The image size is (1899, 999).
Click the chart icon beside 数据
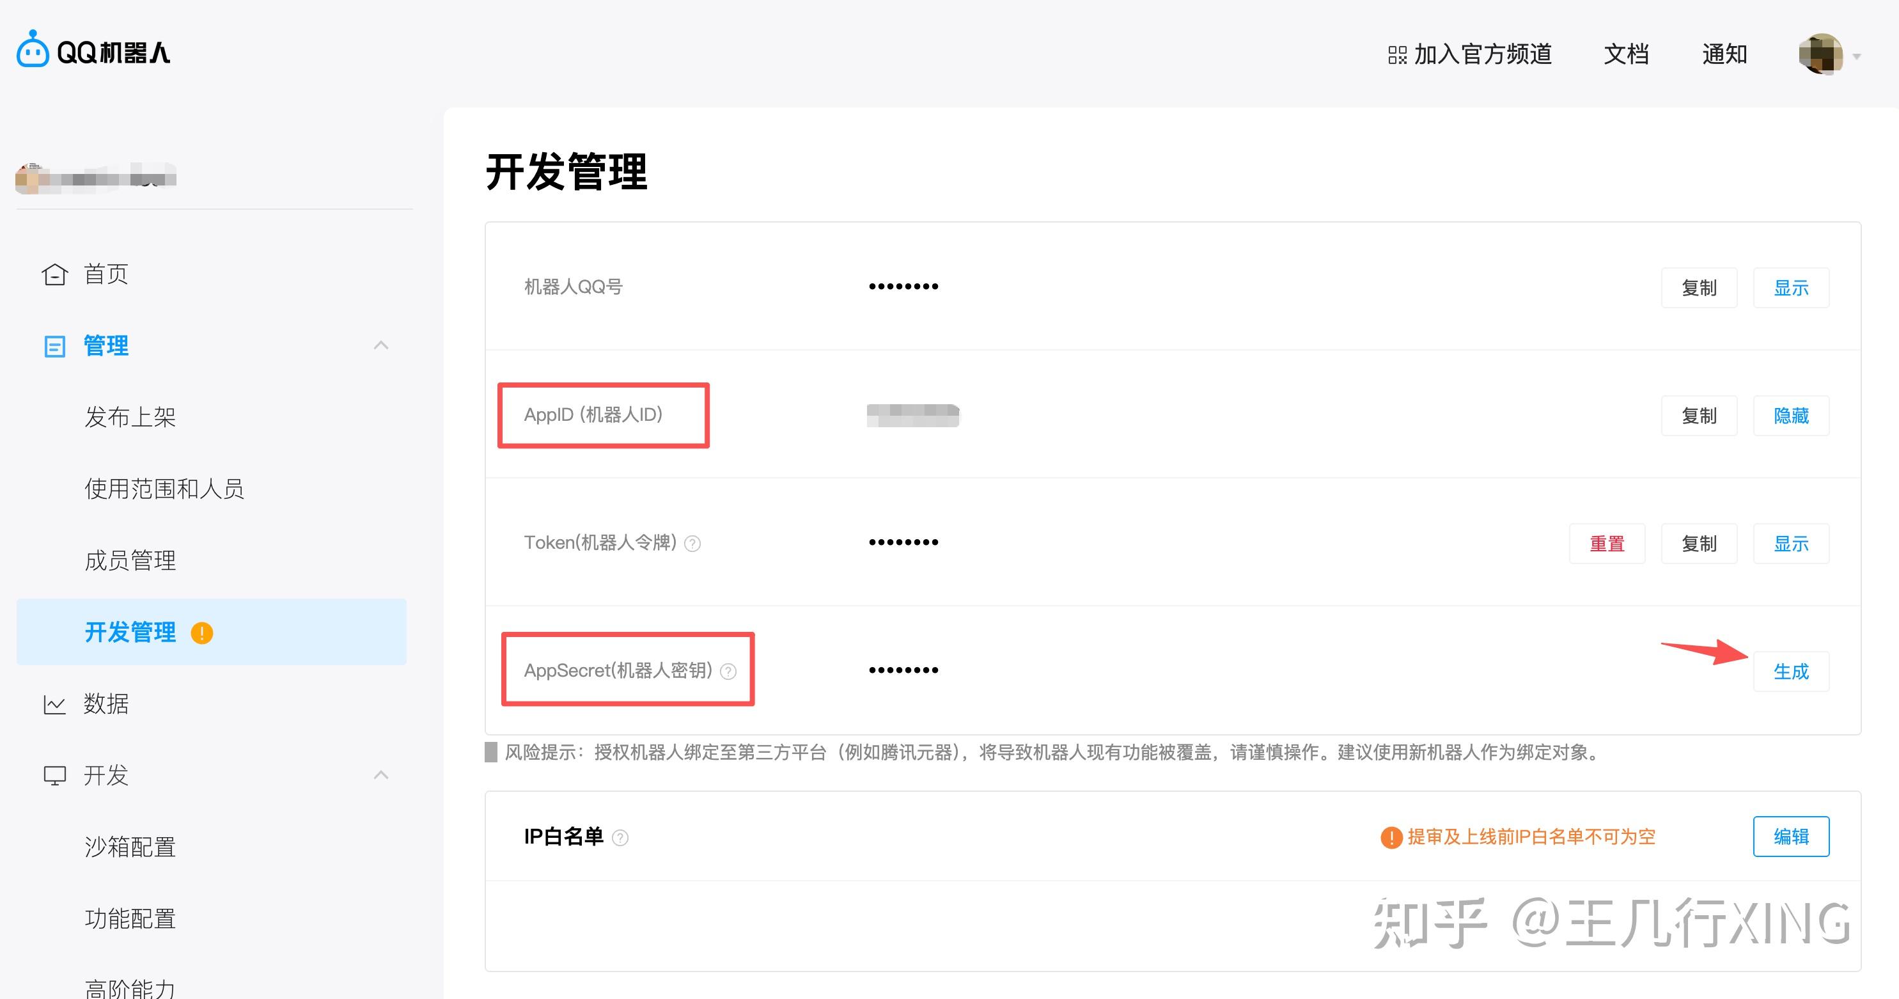[54, 704]
